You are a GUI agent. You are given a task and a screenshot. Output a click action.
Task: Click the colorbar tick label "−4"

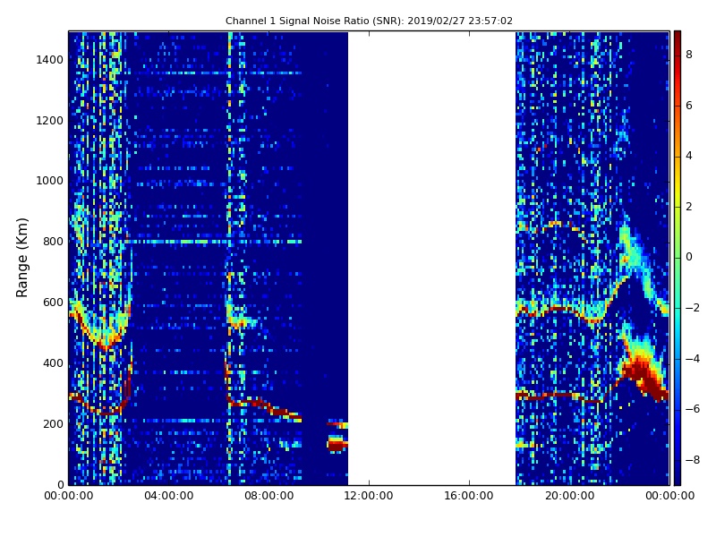tap(692, 359)
